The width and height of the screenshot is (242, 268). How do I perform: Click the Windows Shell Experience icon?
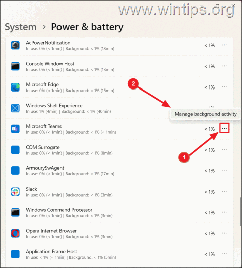click(15, 108)
